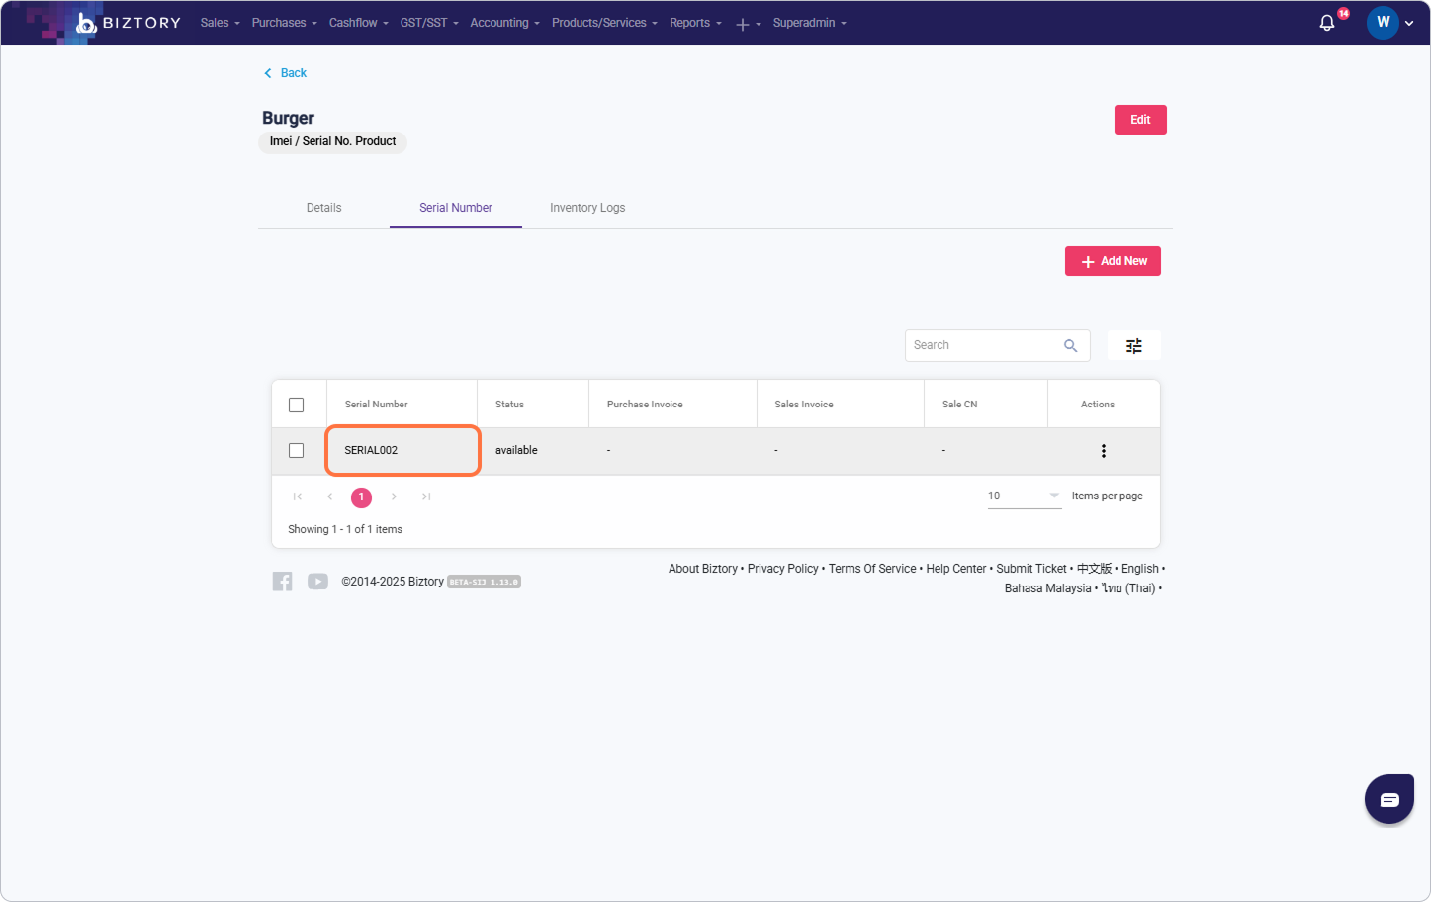Open the Biztory home logo
This screenshot has height=902, width=1431.
point(129,23)
